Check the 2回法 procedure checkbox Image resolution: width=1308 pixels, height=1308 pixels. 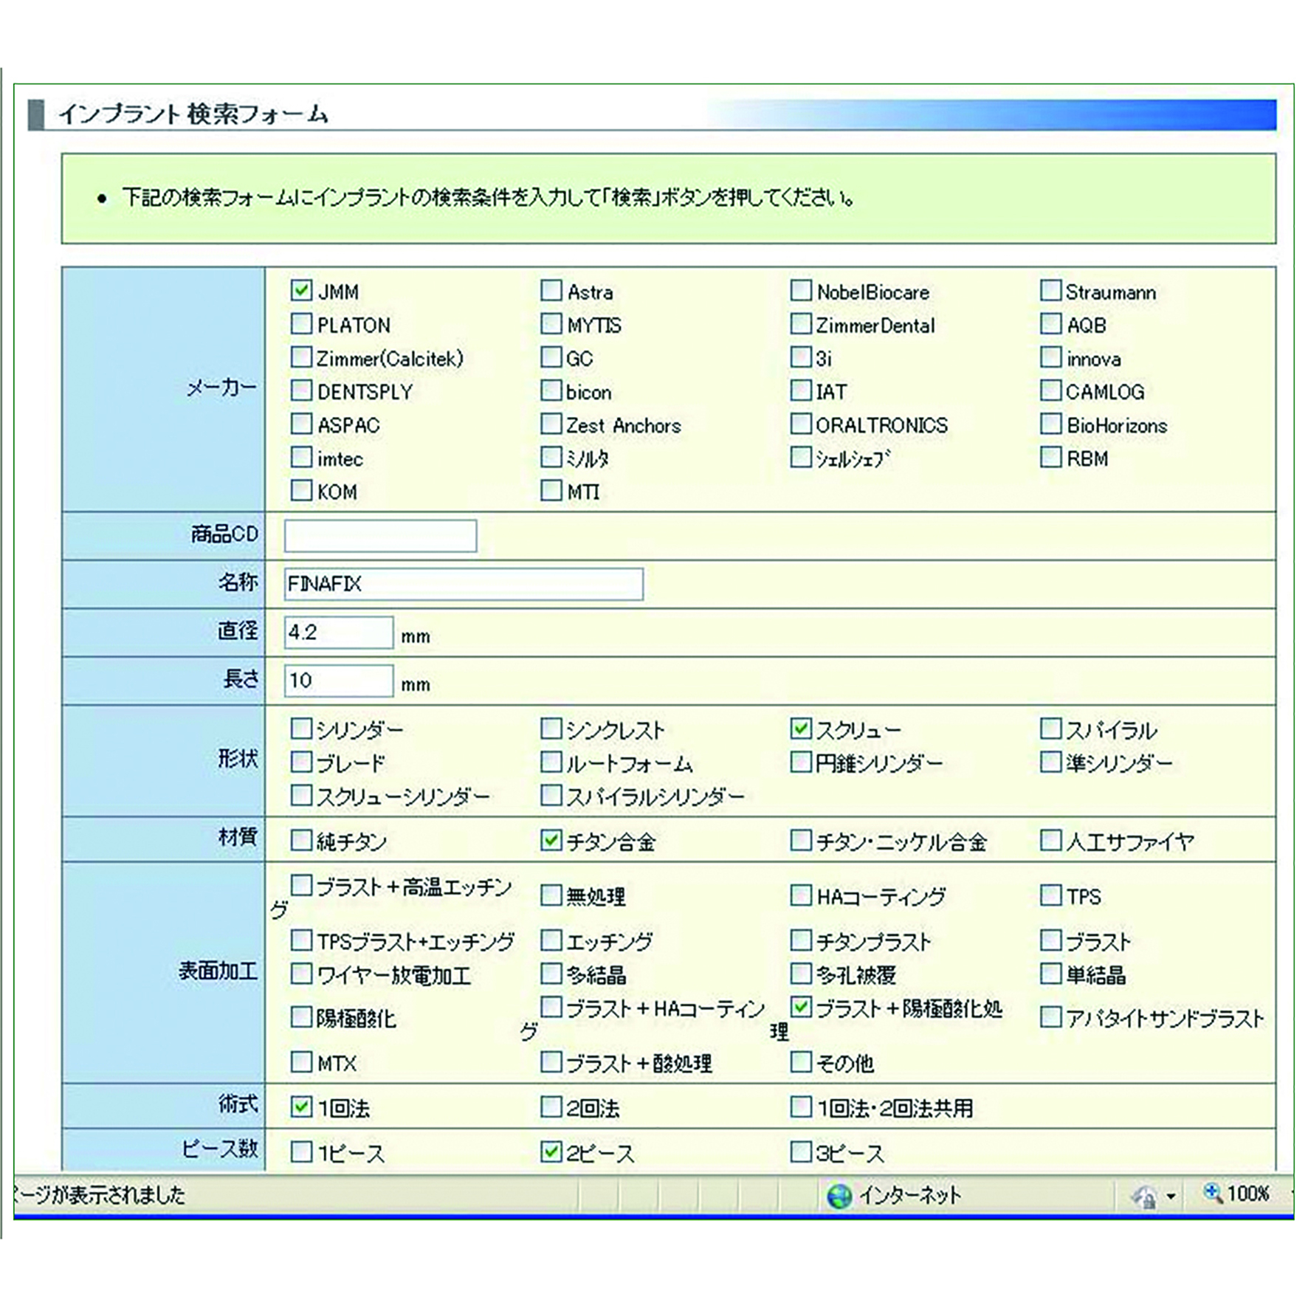coord(551,1106)
